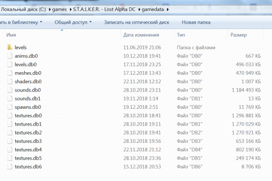Open the add-to-library dropdown menu

click(x=21, y=22)
